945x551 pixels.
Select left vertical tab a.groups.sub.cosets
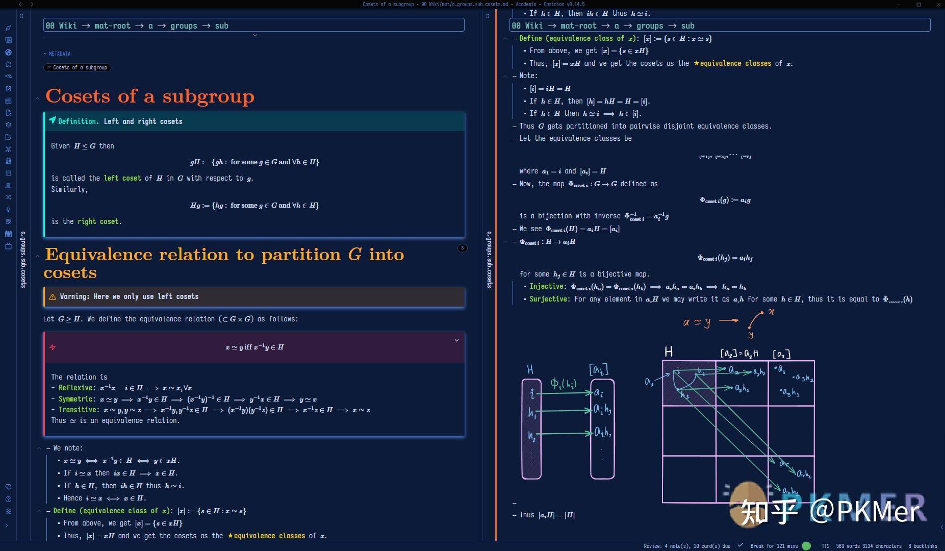(x=23, y=260)
